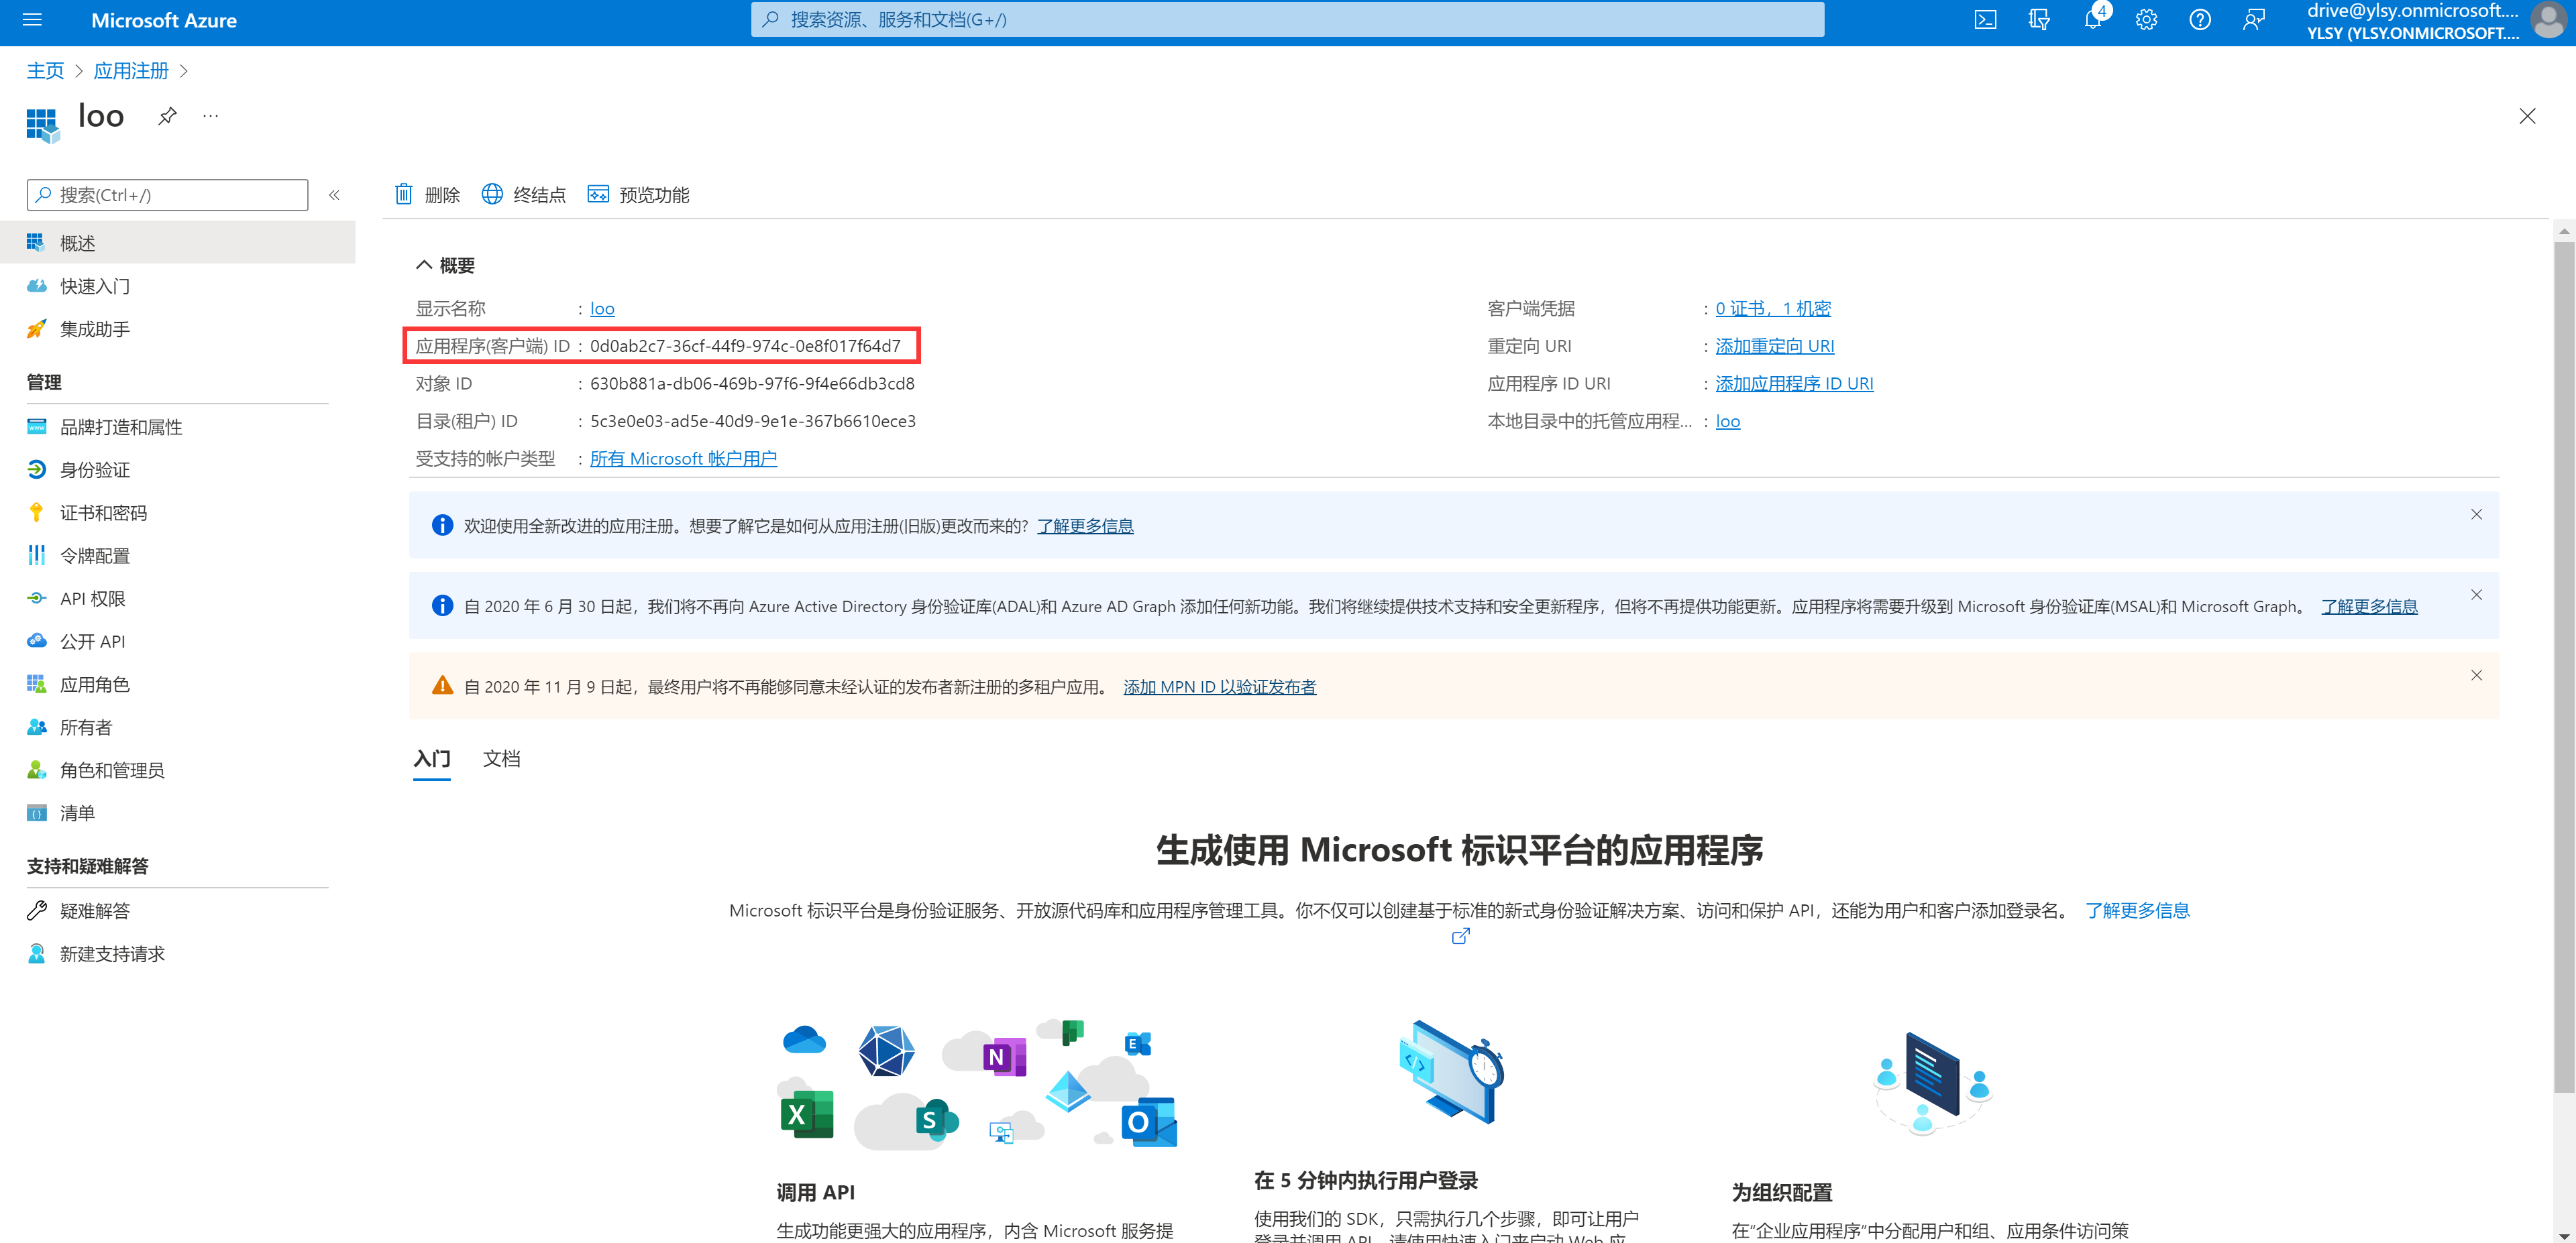The width and height of the screenshot is (2576, 1243).
Task: Click the help question mark icon
Action: pyautogui.click(x=2199, y=20)
